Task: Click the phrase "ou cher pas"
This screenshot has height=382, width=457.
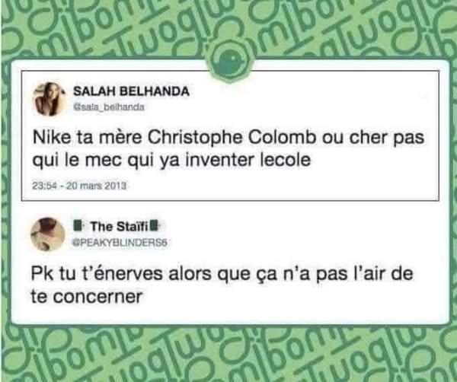Action: pos(373,138)
